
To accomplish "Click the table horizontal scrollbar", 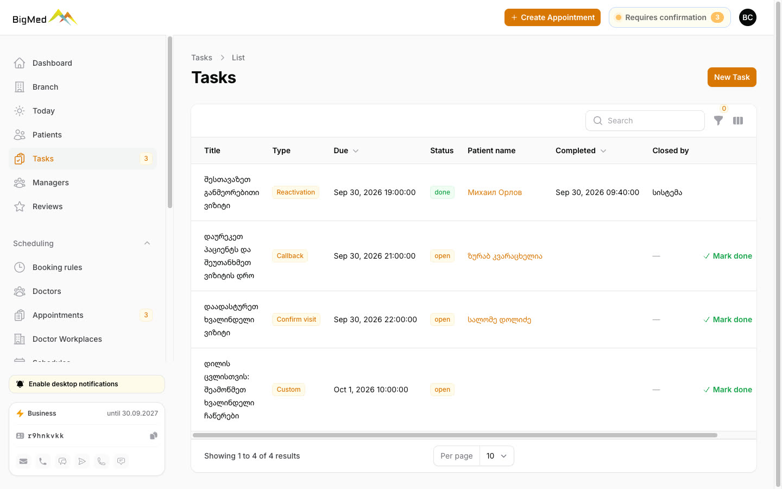I will 455,435.
